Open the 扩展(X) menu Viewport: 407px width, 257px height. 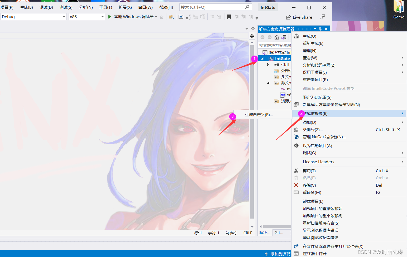point(125,7)
